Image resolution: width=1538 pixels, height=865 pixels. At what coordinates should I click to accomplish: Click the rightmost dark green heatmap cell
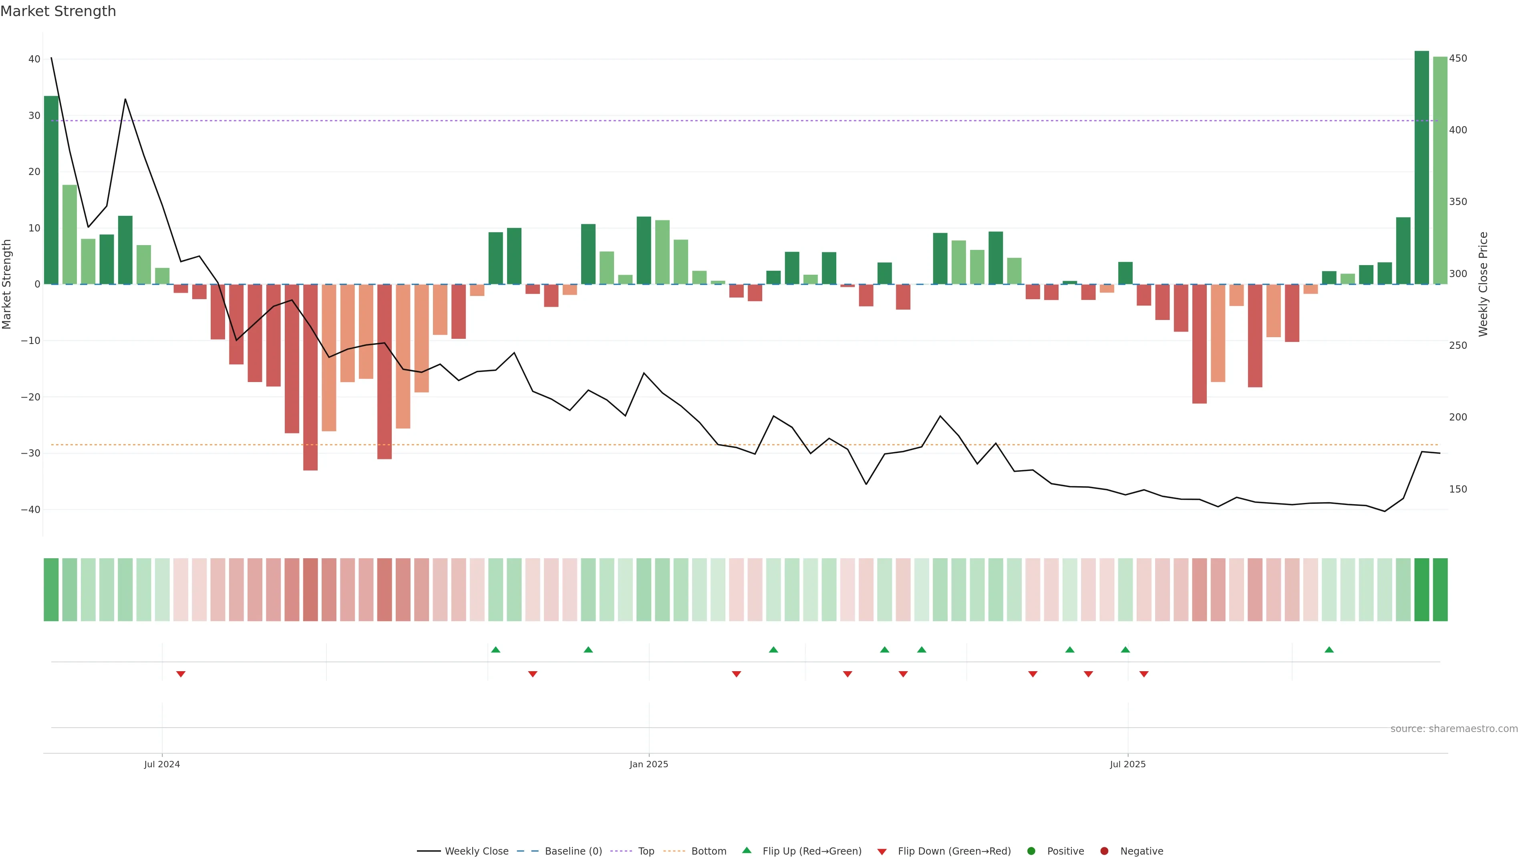pos(1440,589)
